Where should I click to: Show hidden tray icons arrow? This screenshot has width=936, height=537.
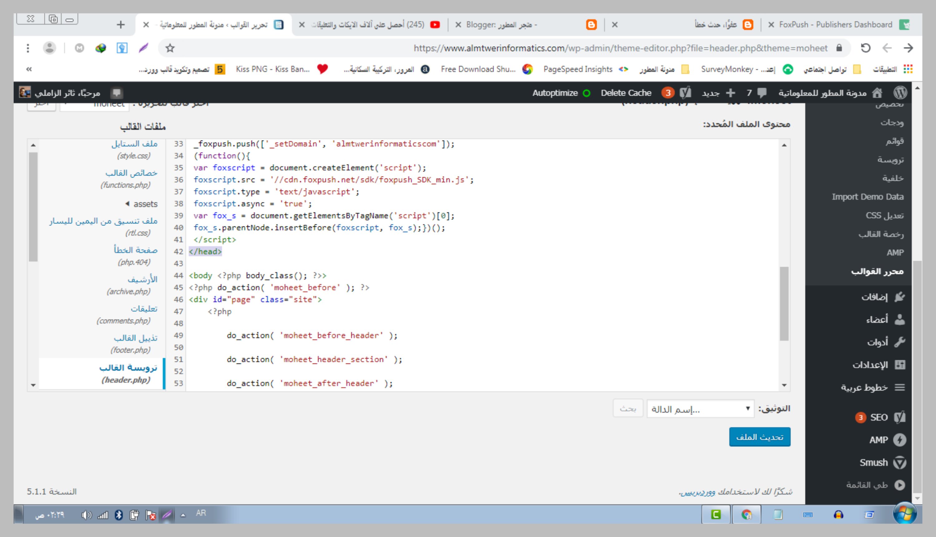click(183, 515)
